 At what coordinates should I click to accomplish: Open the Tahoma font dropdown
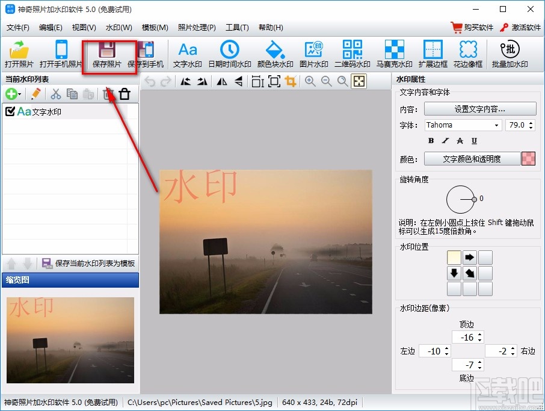pos(497,125)
